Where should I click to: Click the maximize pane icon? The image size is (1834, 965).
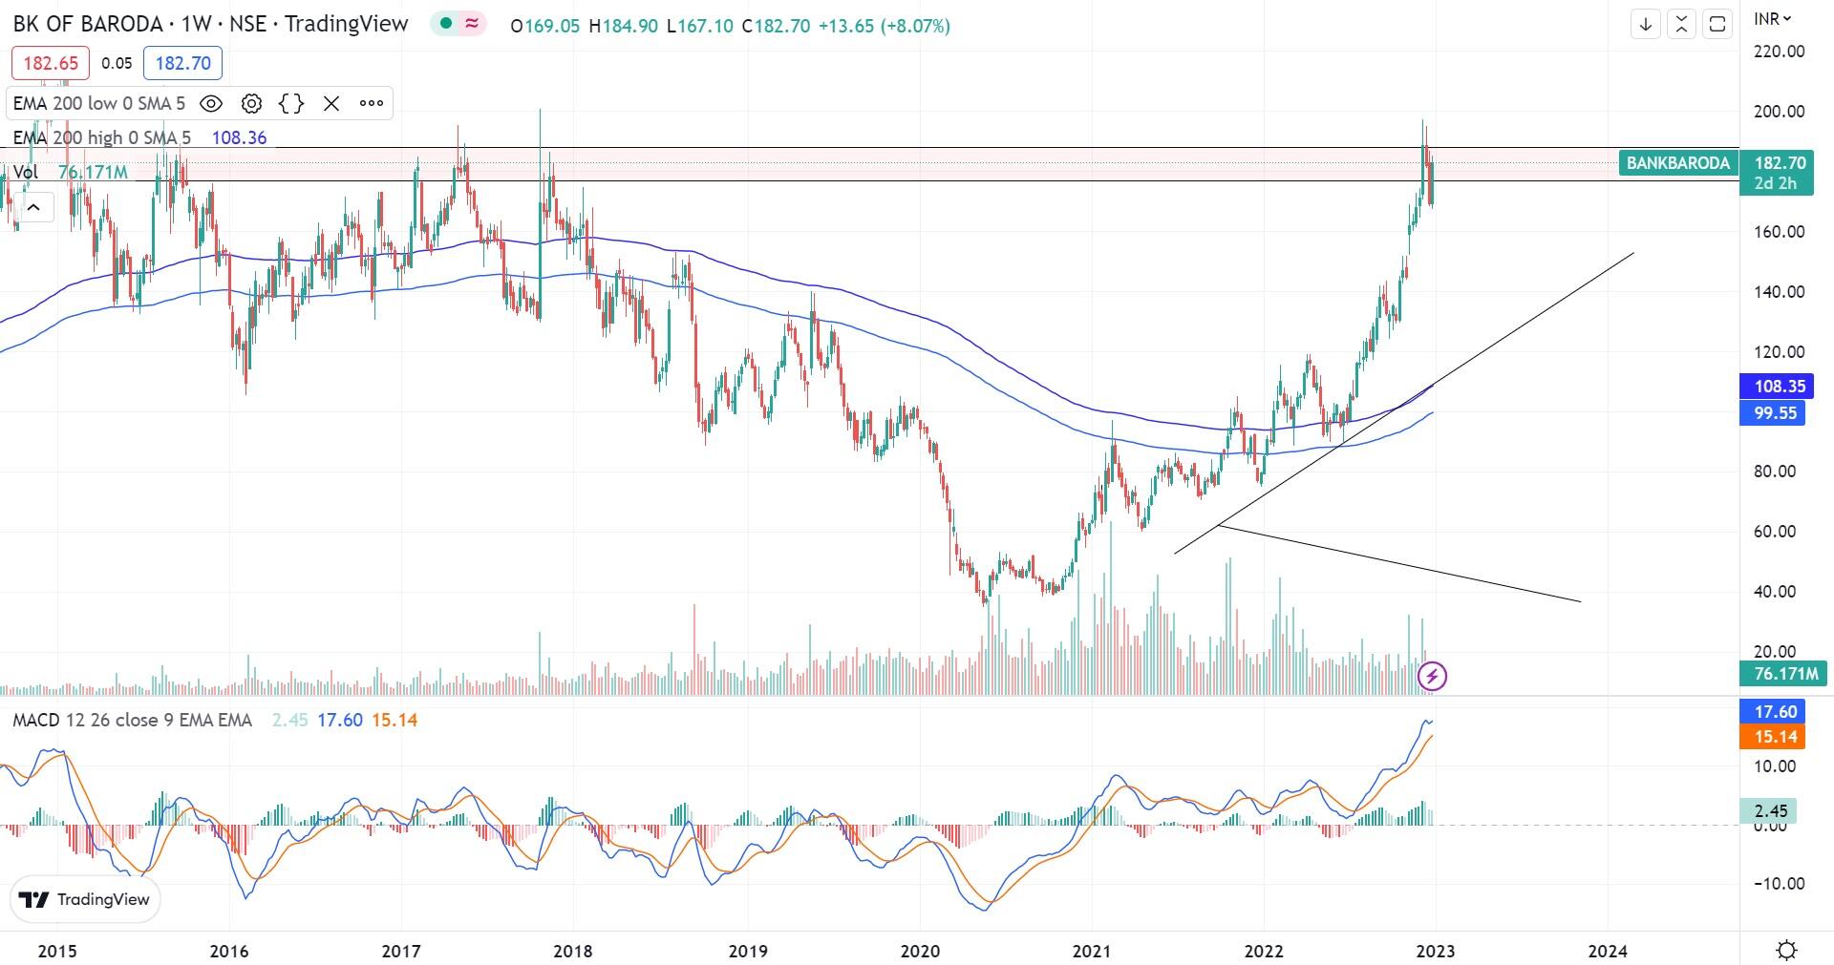pos(1717,25)
